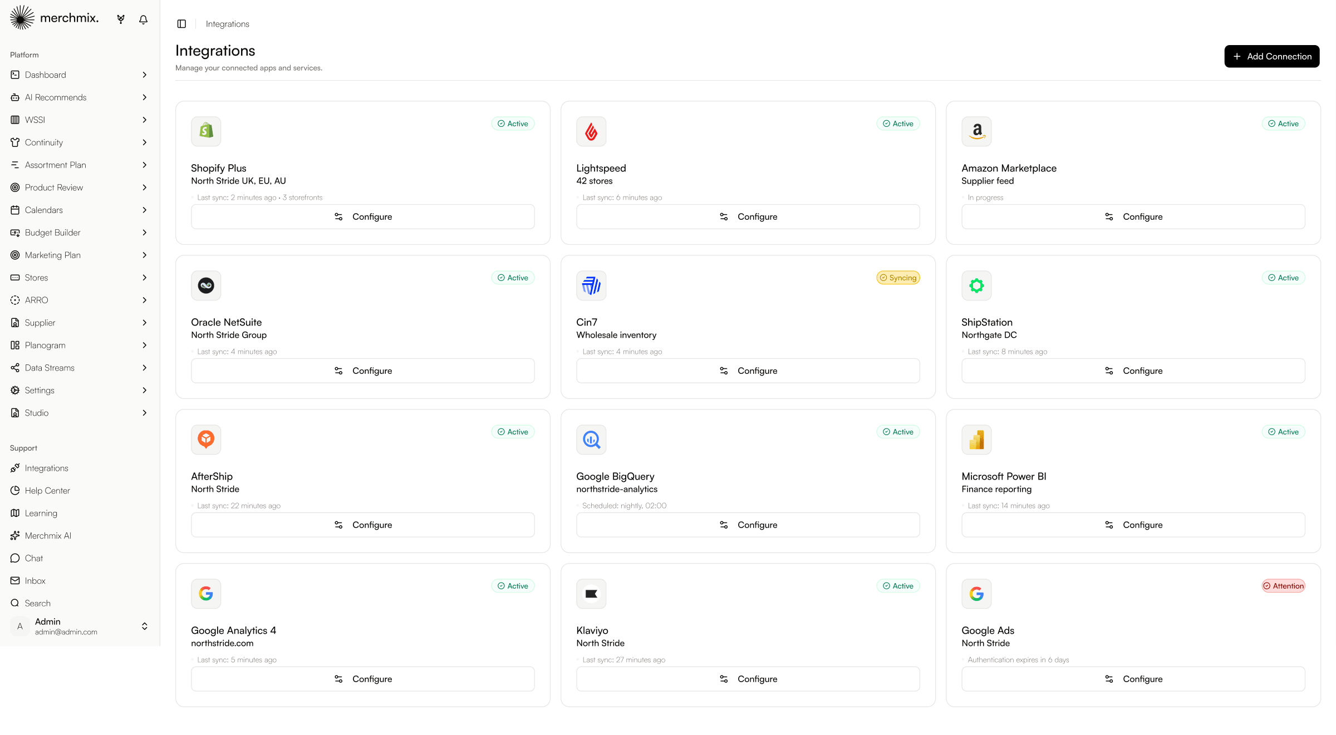Open the sprout icon next to logo
Viewport: 1336px width, 735px height.
click(x=121, y=19)
